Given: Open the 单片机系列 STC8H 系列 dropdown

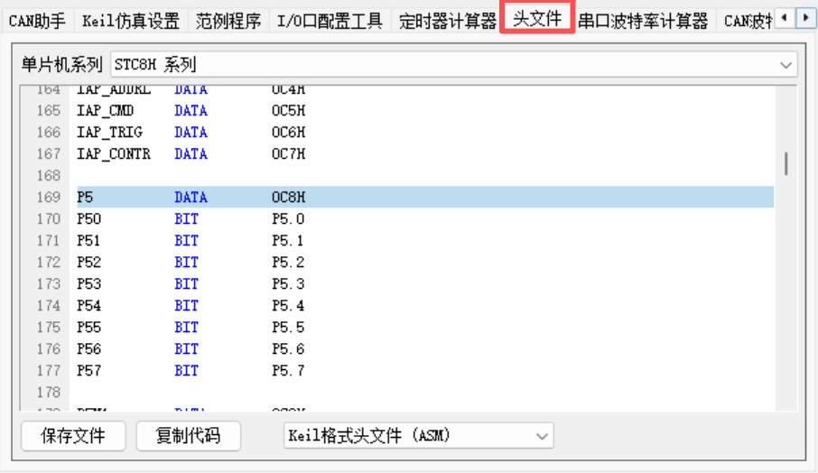Looking at the screenshot, I should pos(454,65).
